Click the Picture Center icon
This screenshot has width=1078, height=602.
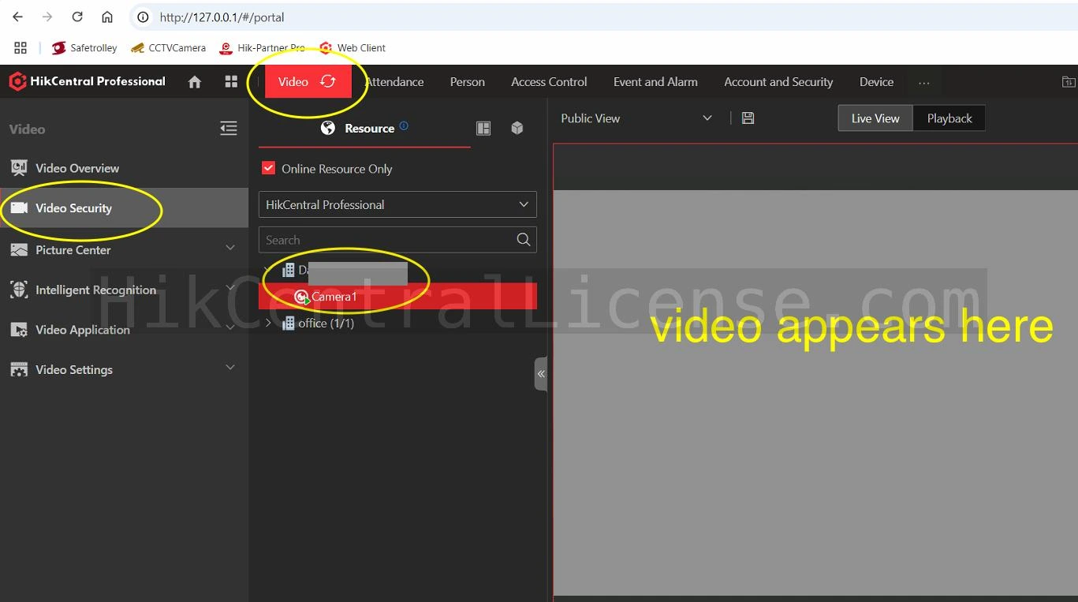pyautogui.click(x=19, y=249)
